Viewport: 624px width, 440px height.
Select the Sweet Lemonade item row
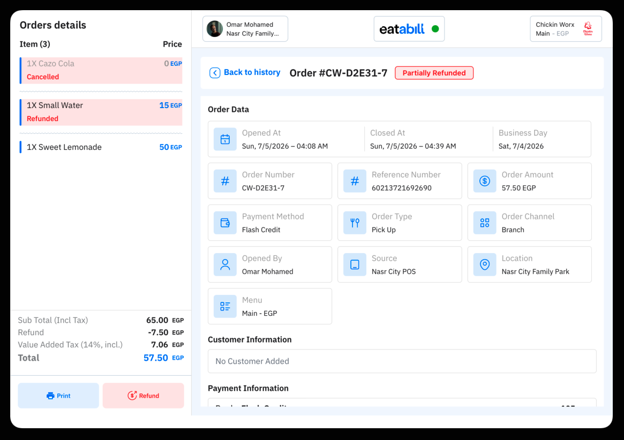click(x=101, y=147)
